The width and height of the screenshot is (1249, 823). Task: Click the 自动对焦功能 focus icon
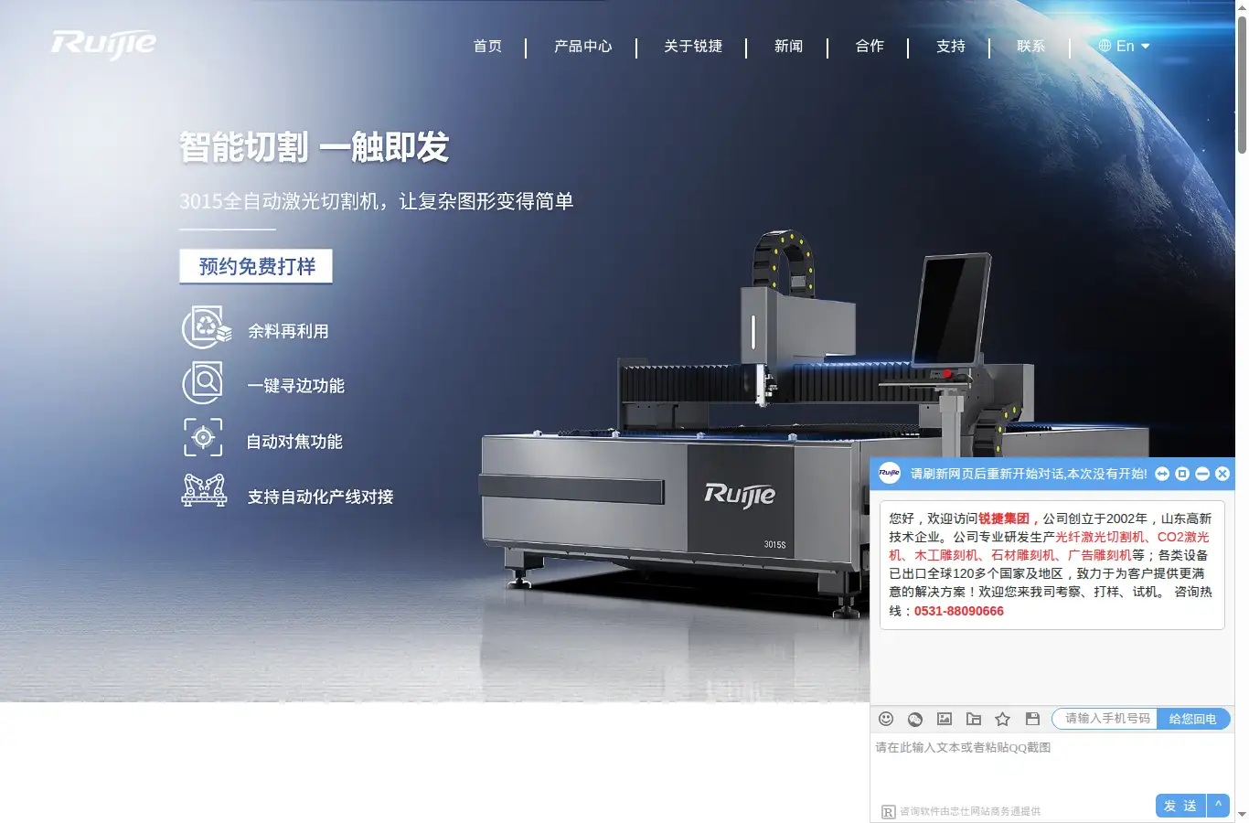[203, 437]
